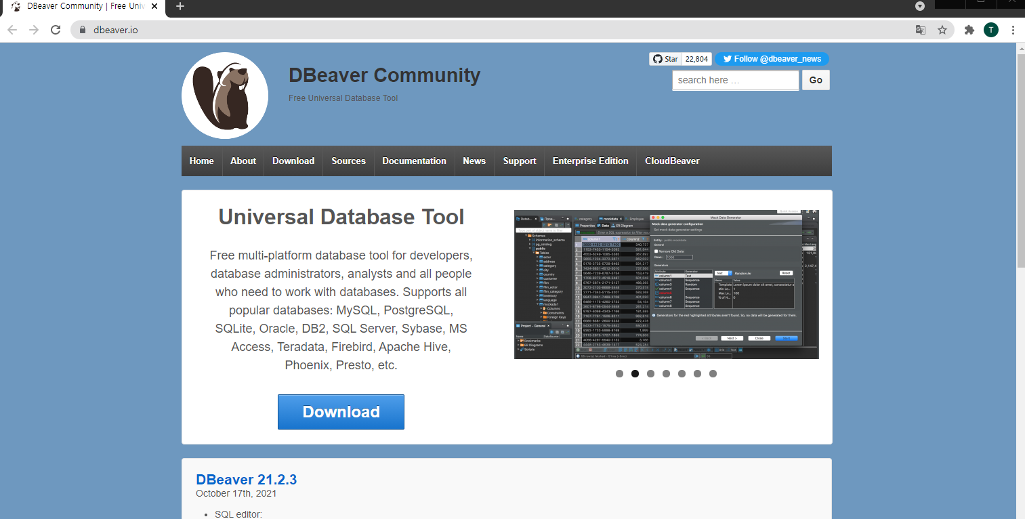Screen dimensions: 1025x519
Task: Select the sixth carousel dot
Action: [x=697, y=373]
